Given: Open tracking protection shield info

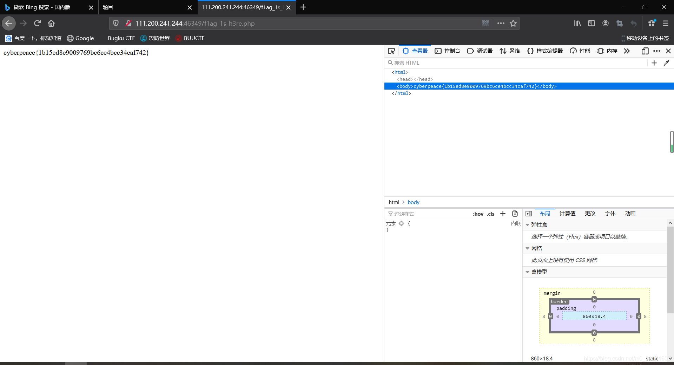Looking at the screenshot, I should click(115, 24).
